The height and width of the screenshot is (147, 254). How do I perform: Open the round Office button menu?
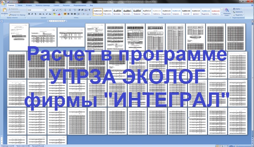[x=3, y=3]
